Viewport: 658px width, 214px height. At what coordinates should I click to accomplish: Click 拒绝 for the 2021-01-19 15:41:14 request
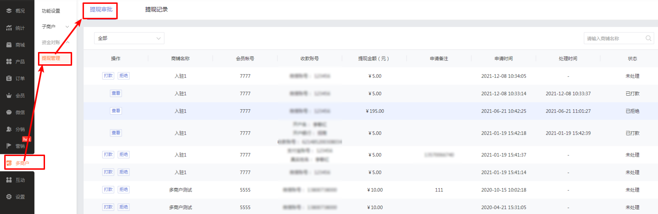123,172
